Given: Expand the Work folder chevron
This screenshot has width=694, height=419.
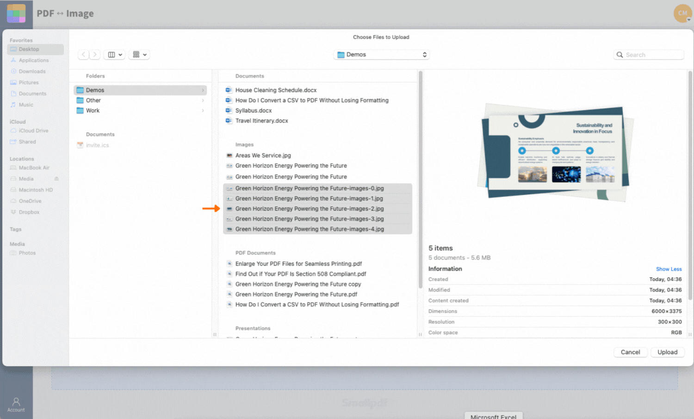Looking at the screenshot, I should coord(203,111).
